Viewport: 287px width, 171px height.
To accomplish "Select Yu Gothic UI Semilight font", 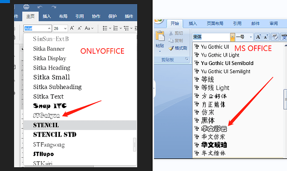I will (238, 72).
